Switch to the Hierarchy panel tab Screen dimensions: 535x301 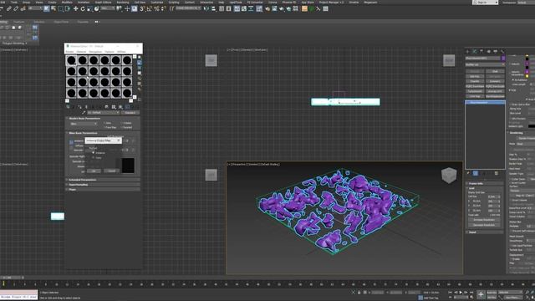pos(481,52)
